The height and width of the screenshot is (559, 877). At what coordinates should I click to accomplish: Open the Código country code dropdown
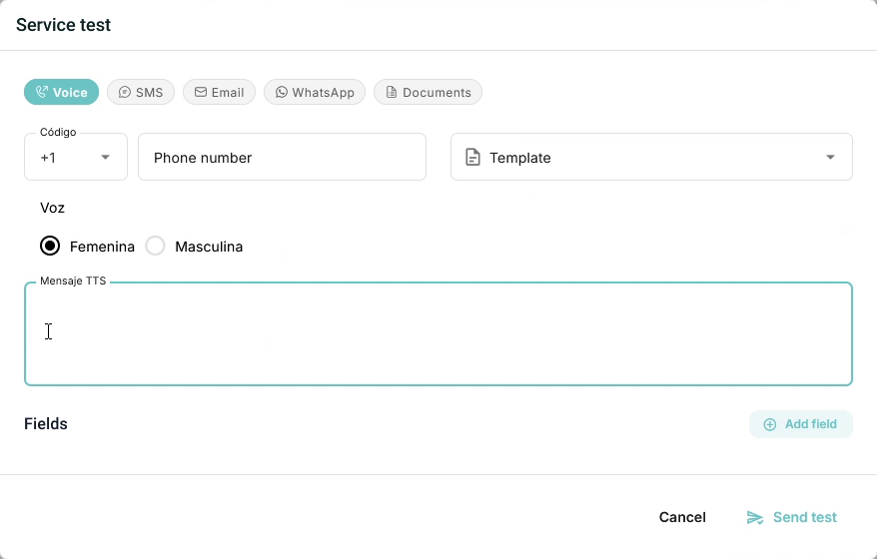(76, 157)
